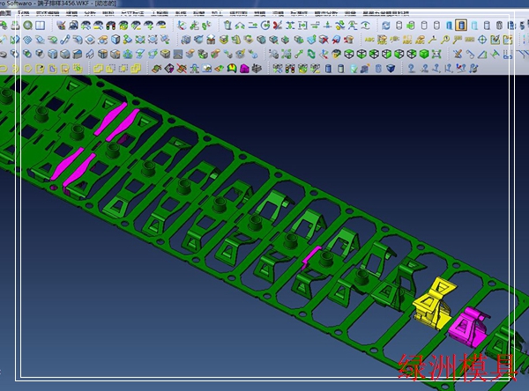Screen dimensions: 529x391
Task: Click the rainbow stress analysis icon
Action: click(x=231, y=69)
